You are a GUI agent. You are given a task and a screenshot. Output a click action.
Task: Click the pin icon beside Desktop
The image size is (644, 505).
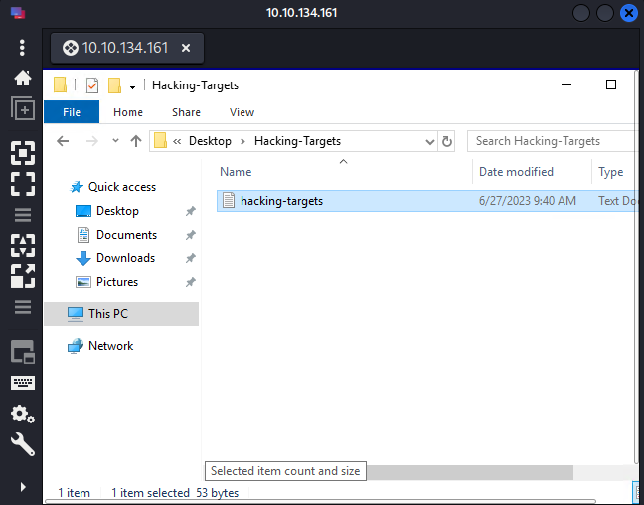pyautogui.click(x=190, y=211)
